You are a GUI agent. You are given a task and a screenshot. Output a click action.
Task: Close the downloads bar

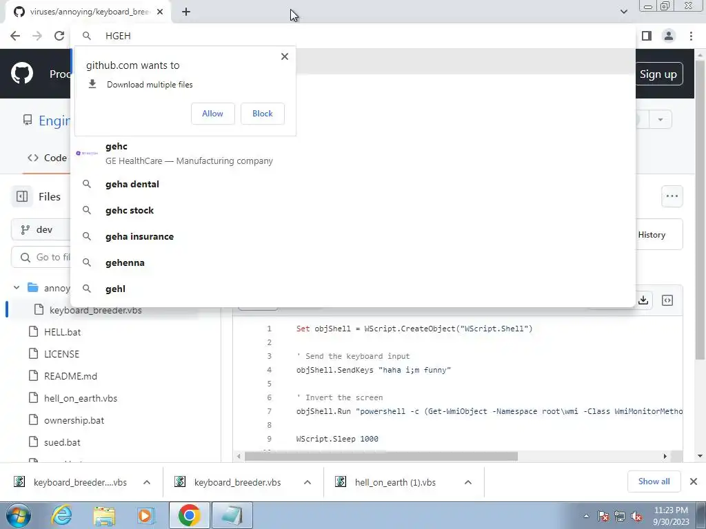pyautogui.click(x=694, y=481)
